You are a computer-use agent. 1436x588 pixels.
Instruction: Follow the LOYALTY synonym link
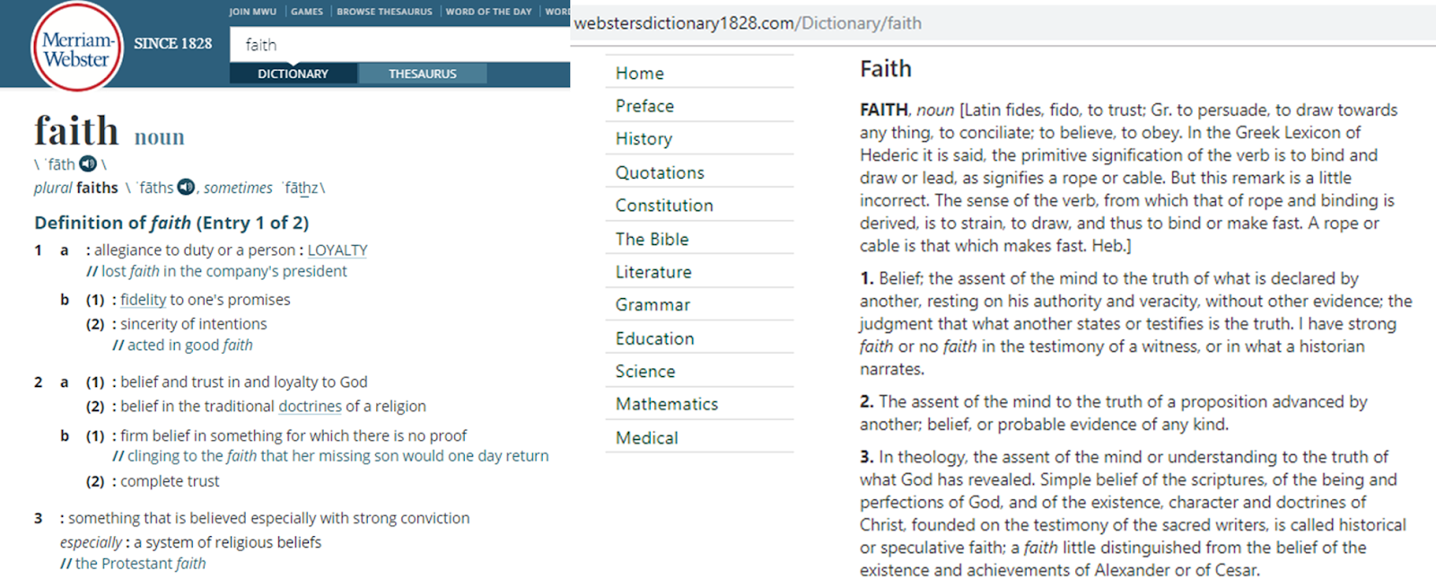click(x=337, y=250)
